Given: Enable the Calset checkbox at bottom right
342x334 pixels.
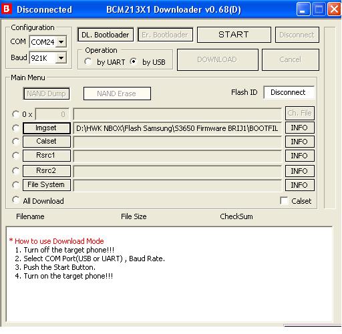Looking at the screenshot, I should [x=284, y=200].
